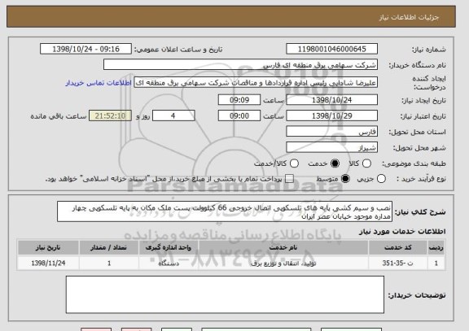Click the ردیف column header
Image resolution: width=469 pixels, height=331 pixels.
436,248
